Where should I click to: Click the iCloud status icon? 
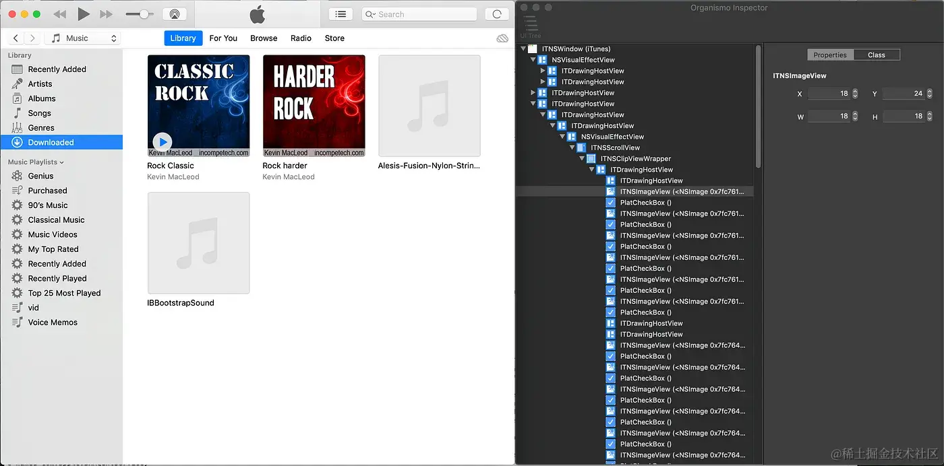pyautogui.click(x=502, y=38)
